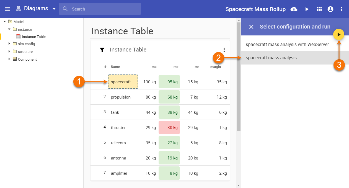Run the selected configuration with yellow button

coord(339,35)
